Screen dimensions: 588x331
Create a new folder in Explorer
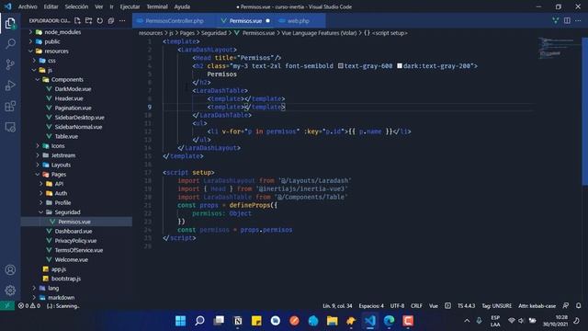pyautogui.click(x=88, y=20)
